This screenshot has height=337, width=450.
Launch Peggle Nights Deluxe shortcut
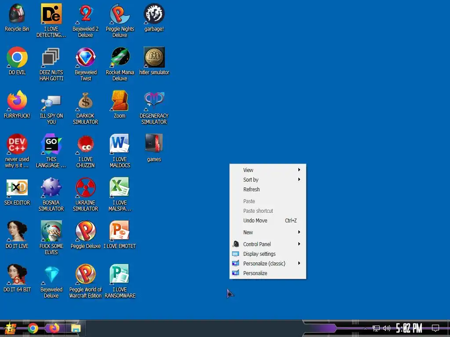pos(120,21)
